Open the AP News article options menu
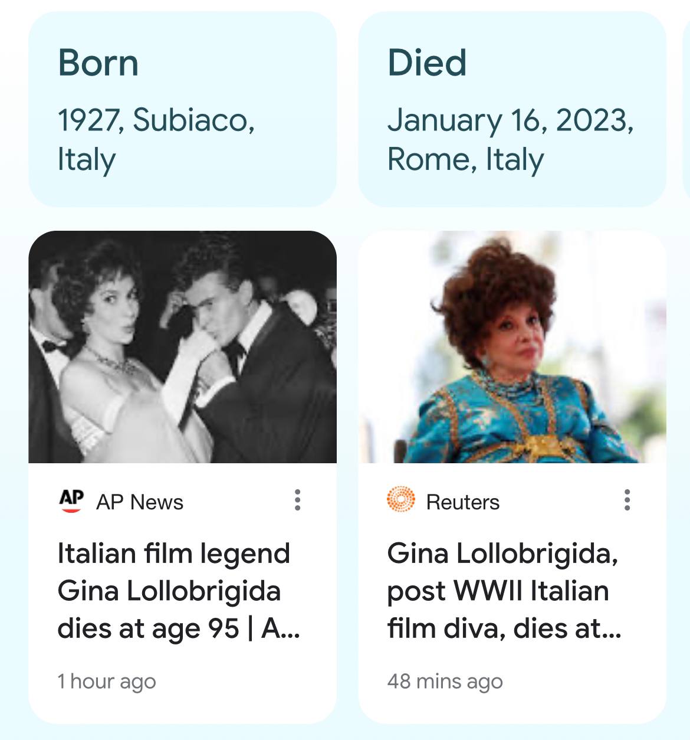Viewport: 690px width, 740px height. pyautogui.click(x=298, y=500)
